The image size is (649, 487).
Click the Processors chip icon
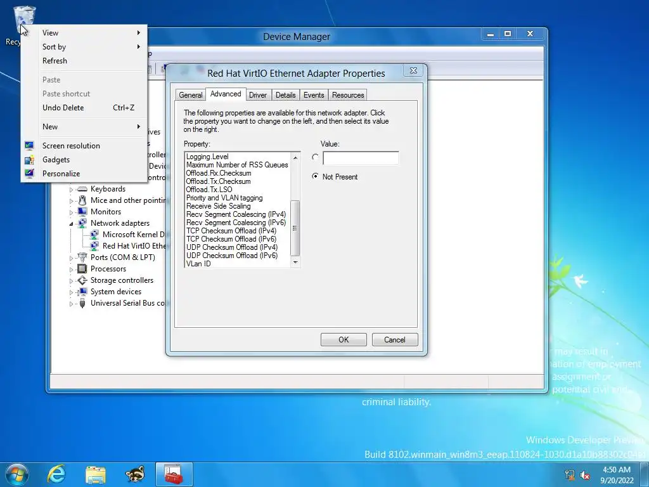point(82,269)
